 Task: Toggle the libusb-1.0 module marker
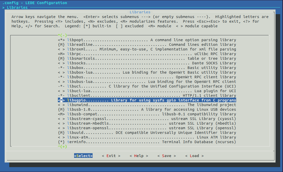tap(61, 110)
